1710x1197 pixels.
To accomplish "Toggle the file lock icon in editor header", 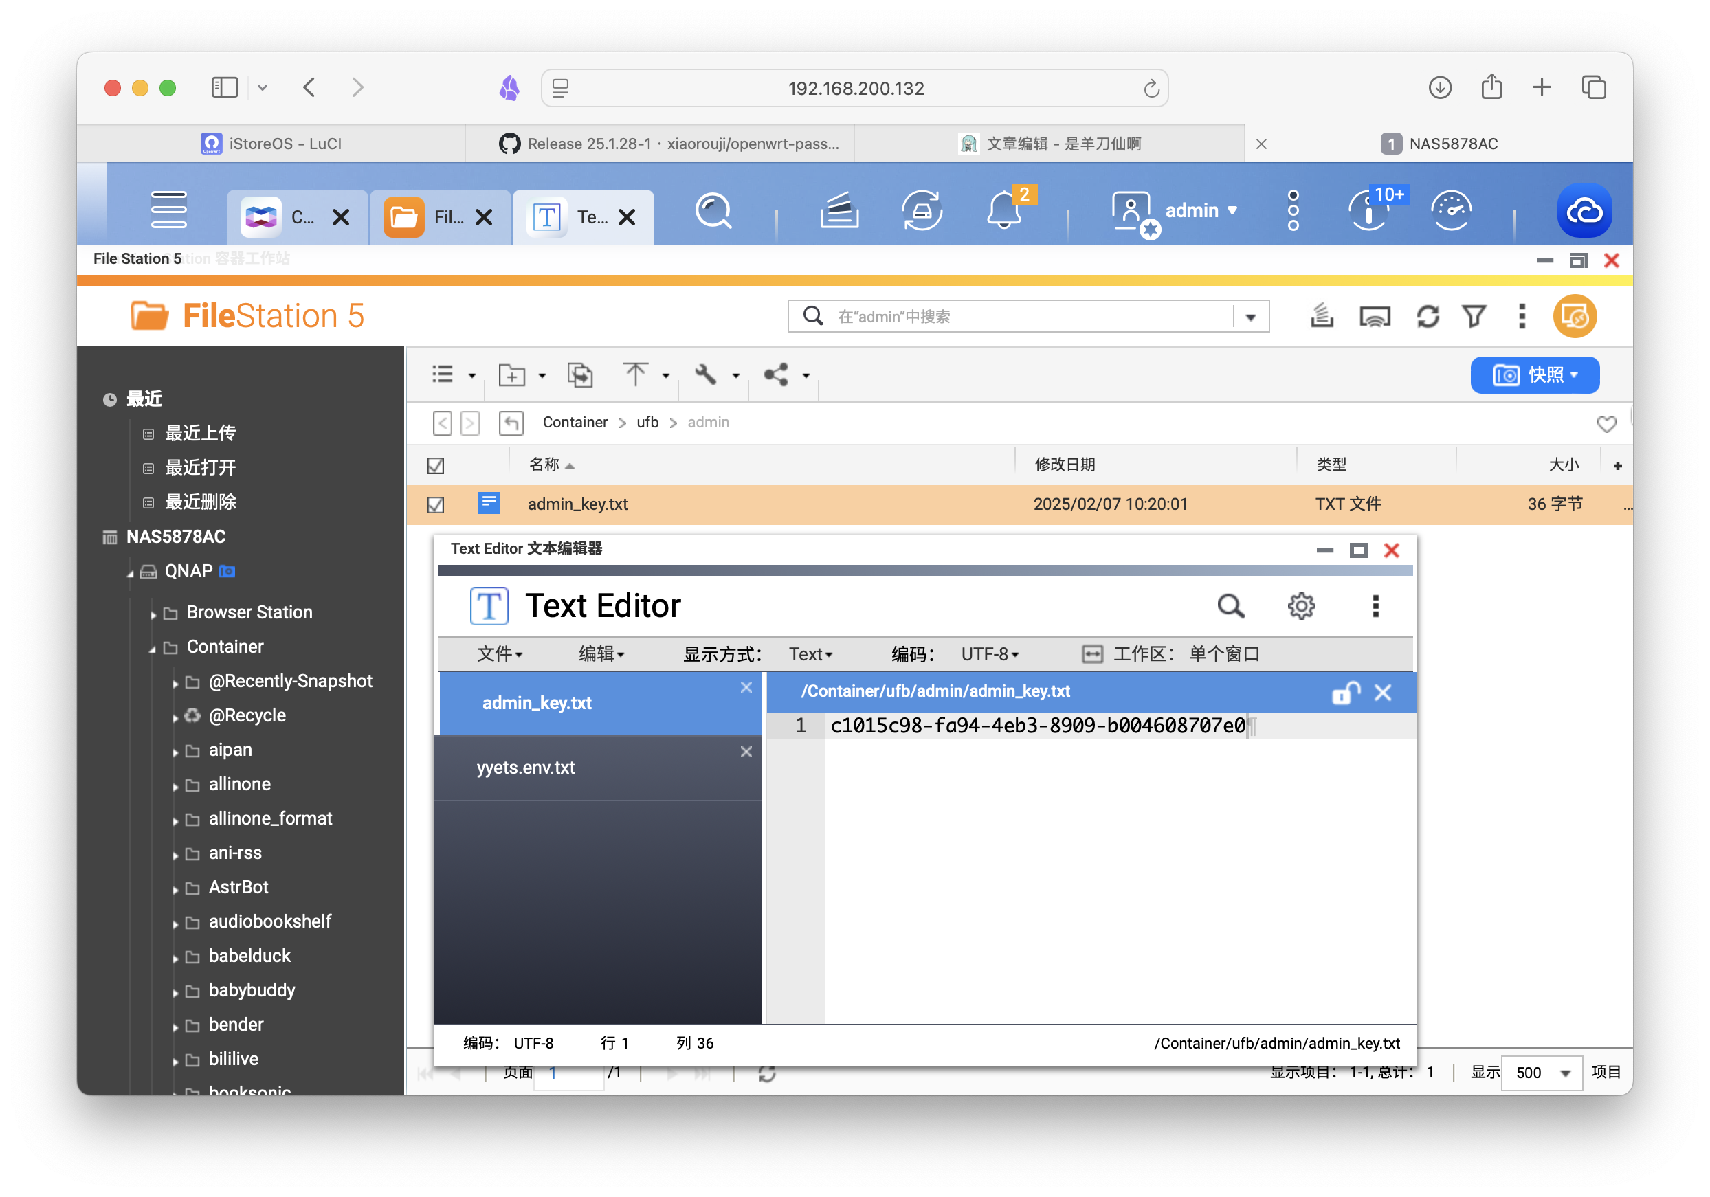I will (x=1345, y=693).
